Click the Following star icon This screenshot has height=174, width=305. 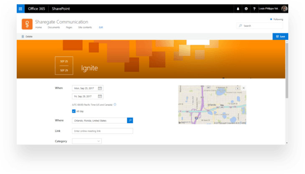tap(271, 19)
